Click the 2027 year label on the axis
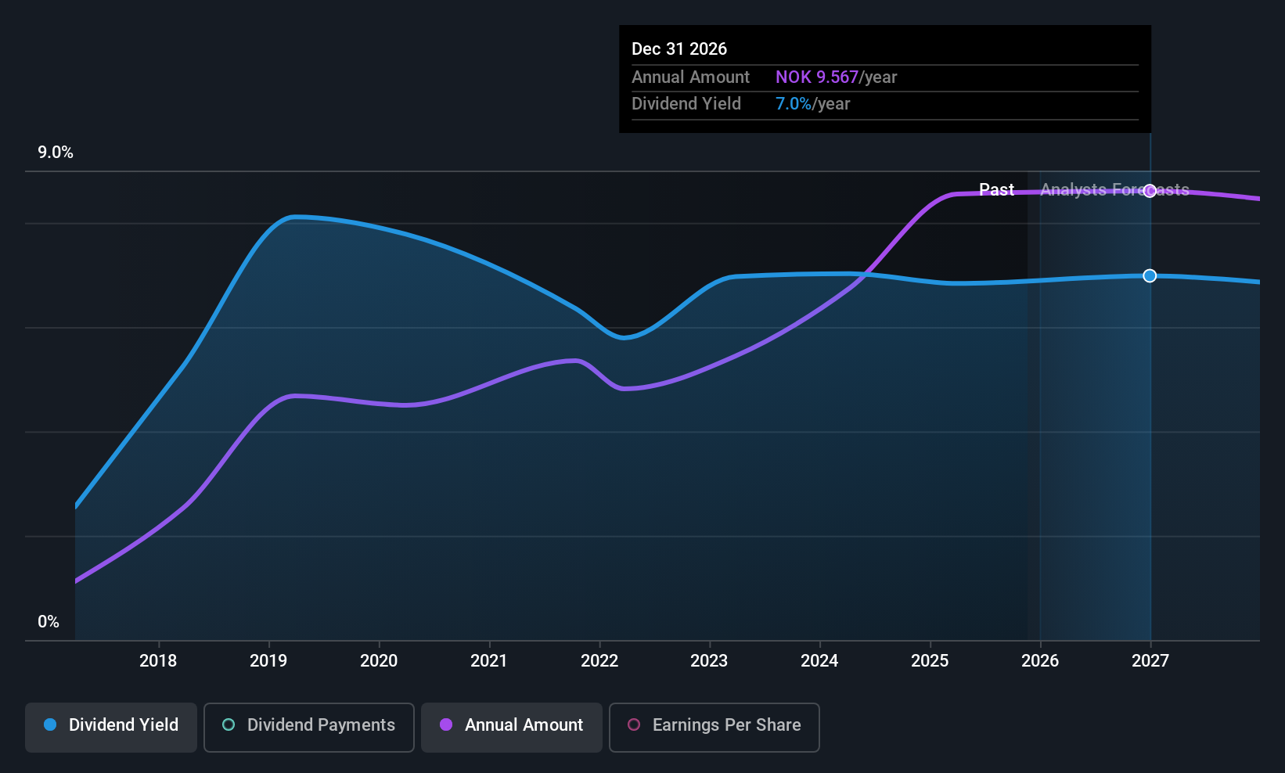The height and width of the screenshot is (773, 1285). 1150,660
